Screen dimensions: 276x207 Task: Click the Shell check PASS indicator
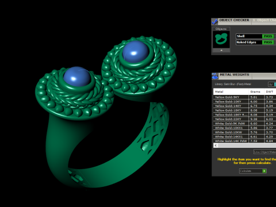(268, 36)
